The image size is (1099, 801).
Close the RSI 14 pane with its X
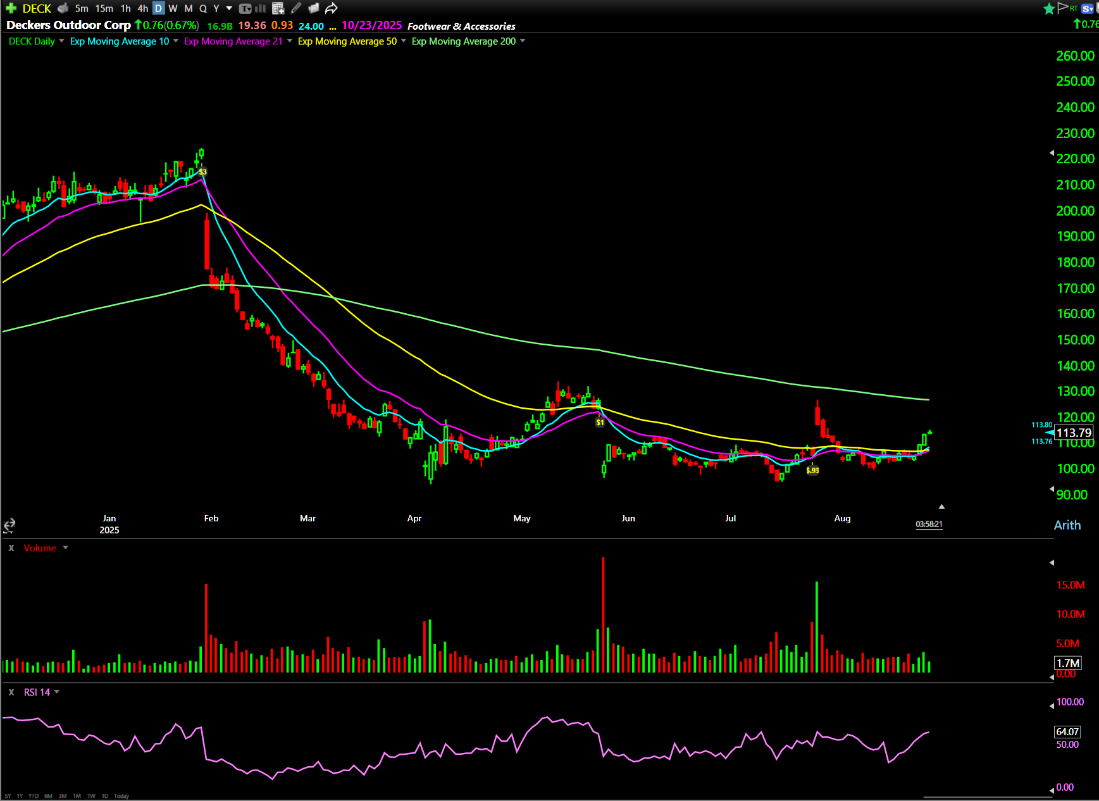coord(11,692)
